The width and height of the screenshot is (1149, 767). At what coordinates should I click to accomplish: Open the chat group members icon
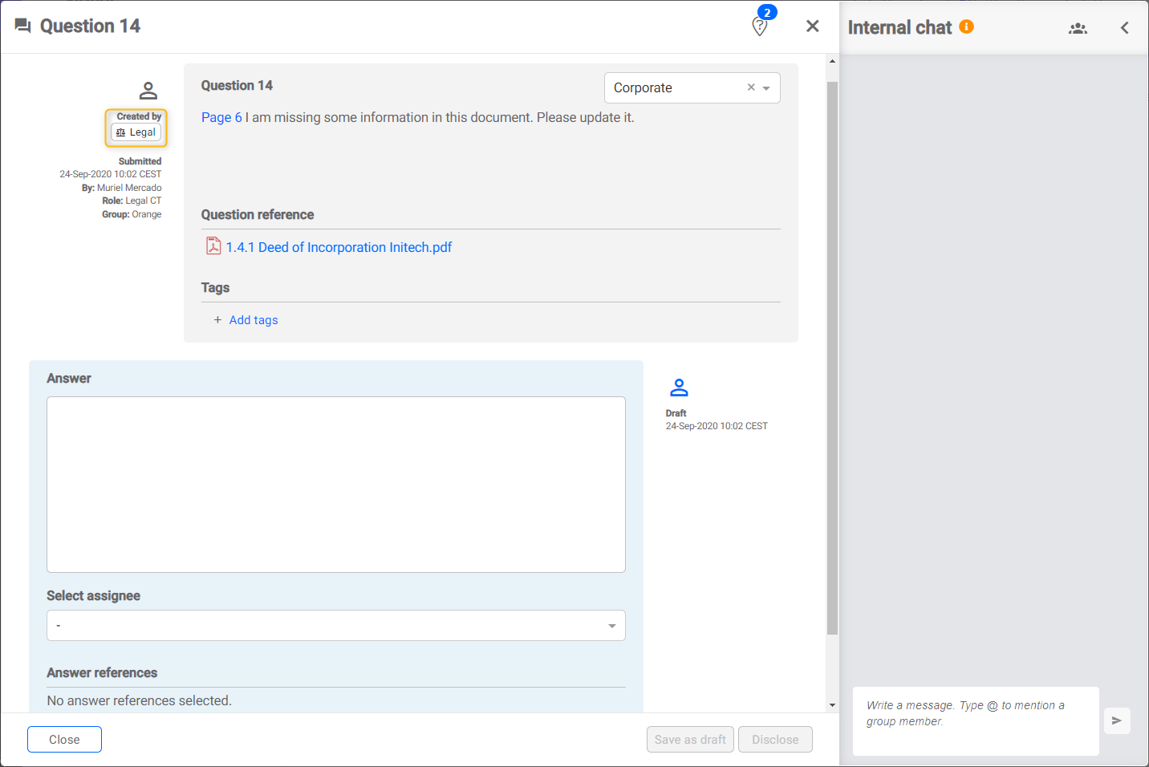pos(1078,28)
